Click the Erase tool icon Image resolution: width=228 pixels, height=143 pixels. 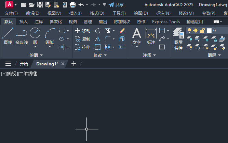click(x=122, y=31)
